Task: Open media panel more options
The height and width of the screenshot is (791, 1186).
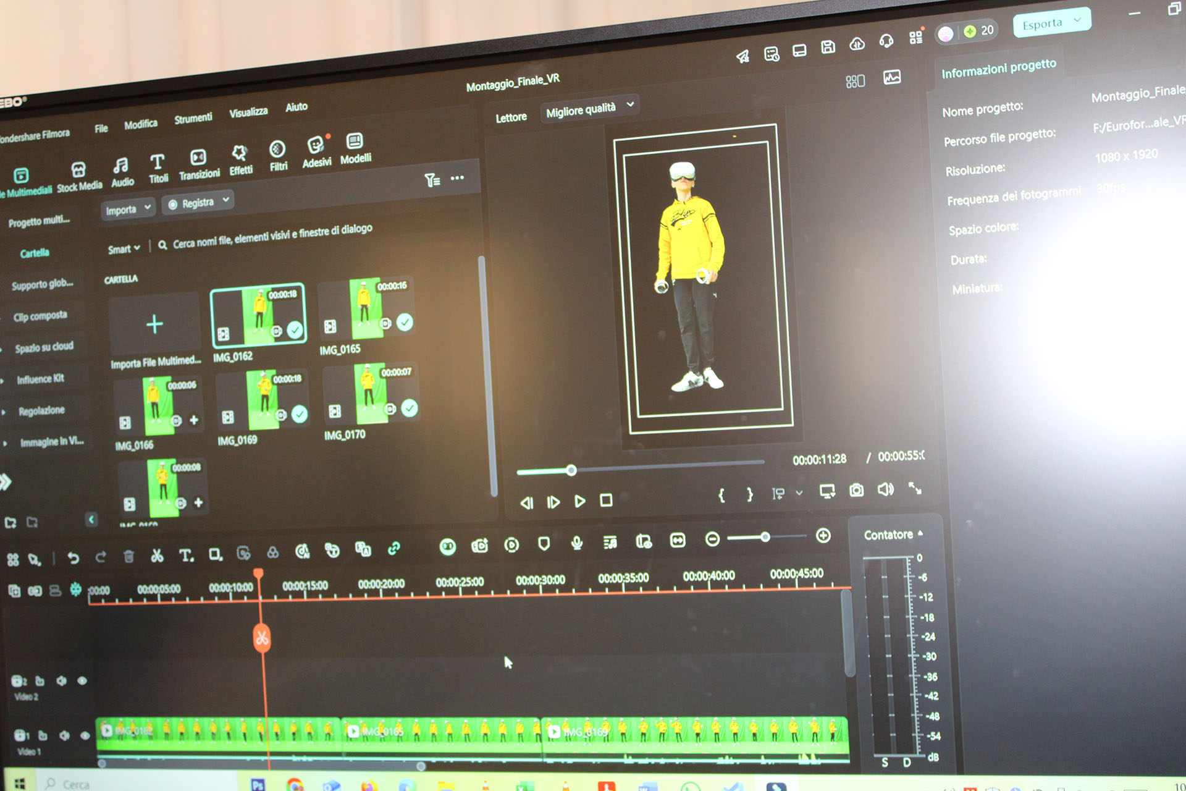Action: click(x=457, y=178)
